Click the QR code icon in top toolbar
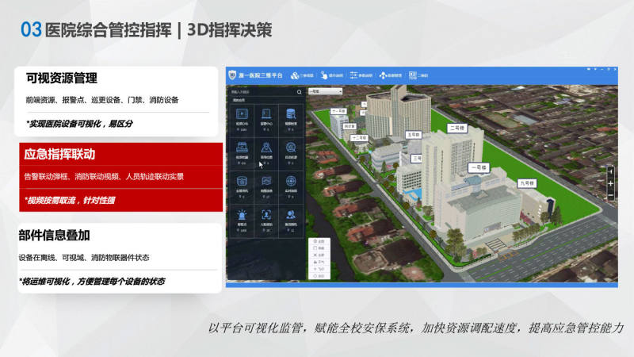The width and height of the screenshot is (634, 357). coord(412,75)
